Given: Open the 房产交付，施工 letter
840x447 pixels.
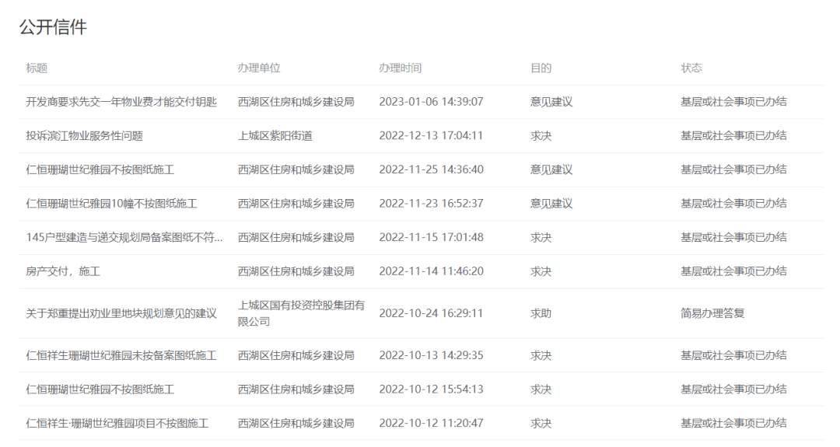Looking at the screenshot, I should [x=63, y=271].
